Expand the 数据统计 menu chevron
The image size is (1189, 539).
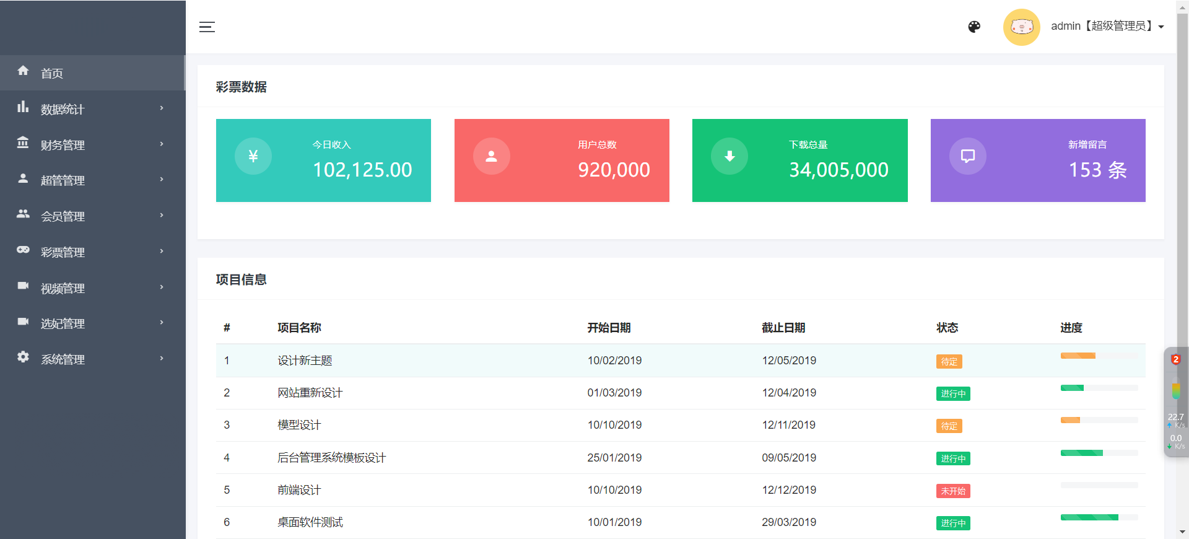[x=162, y=108]
